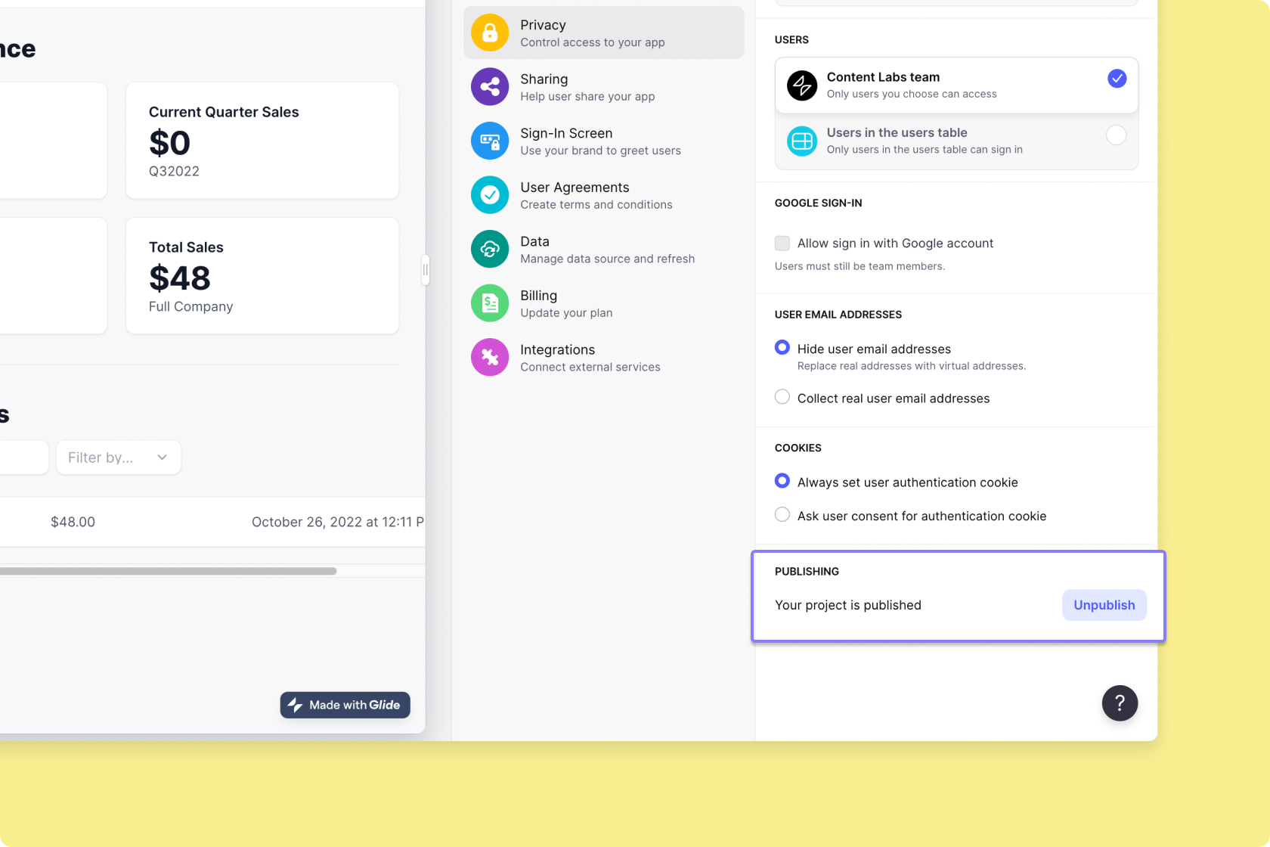The image size is (1270, 847).
Task: Open the Filter by dropdown
Action: 118,457
